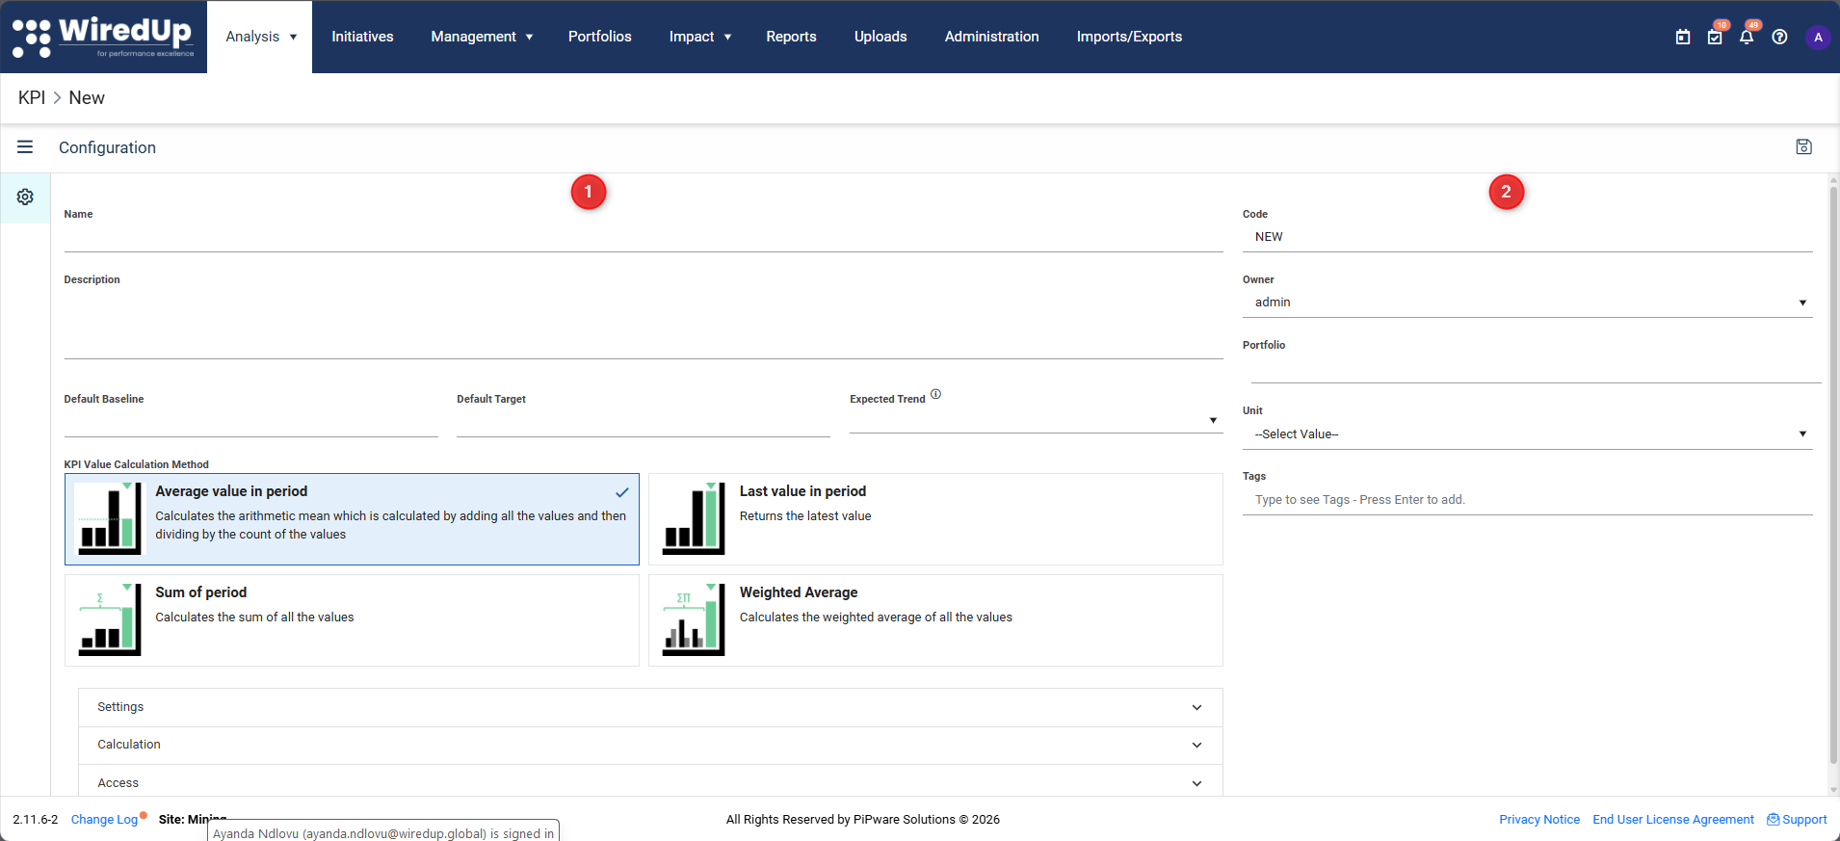The width and height of the screenshot is (1840, 841).
Task: Open the Owner dropdown showing admin
Action: (x=1527, y=302)
